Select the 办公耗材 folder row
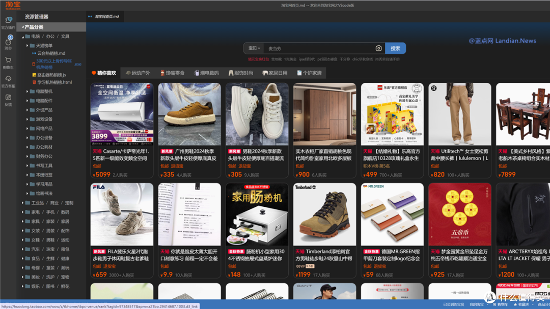The width and height of the screenshot is (550, 309). coord(51,147)
